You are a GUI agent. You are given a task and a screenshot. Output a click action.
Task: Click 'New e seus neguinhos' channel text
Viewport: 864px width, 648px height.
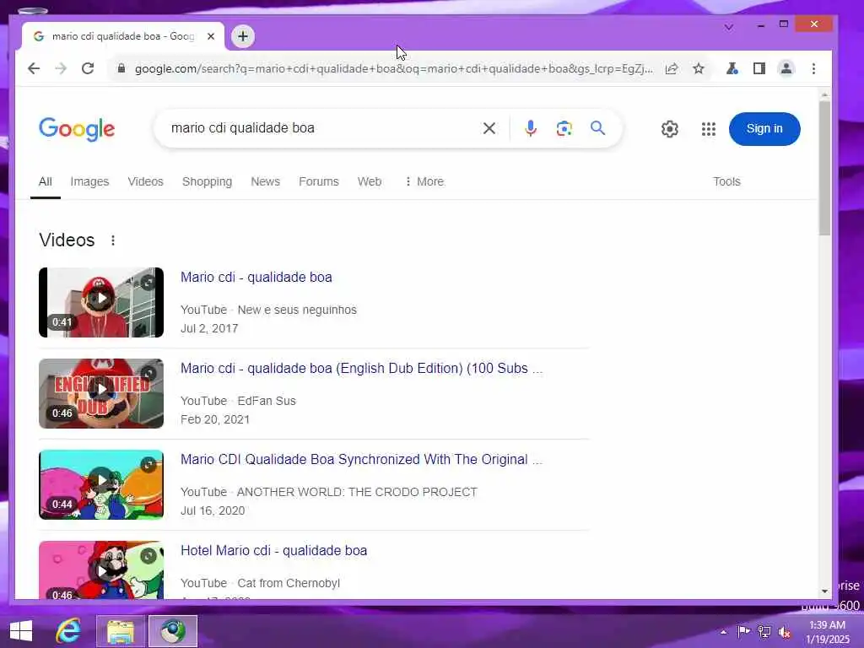click(297, 310)
